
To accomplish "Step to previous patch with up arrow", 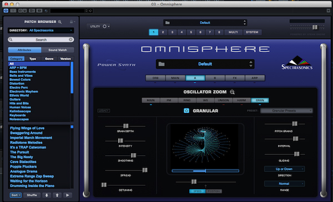I will (57, 195).
